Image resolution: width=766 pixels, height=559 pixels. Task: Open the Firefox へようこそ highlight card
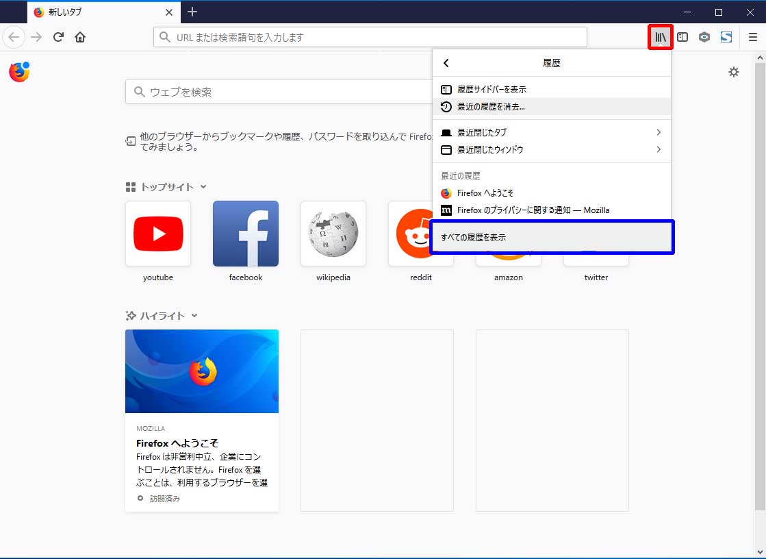[202, 421]
